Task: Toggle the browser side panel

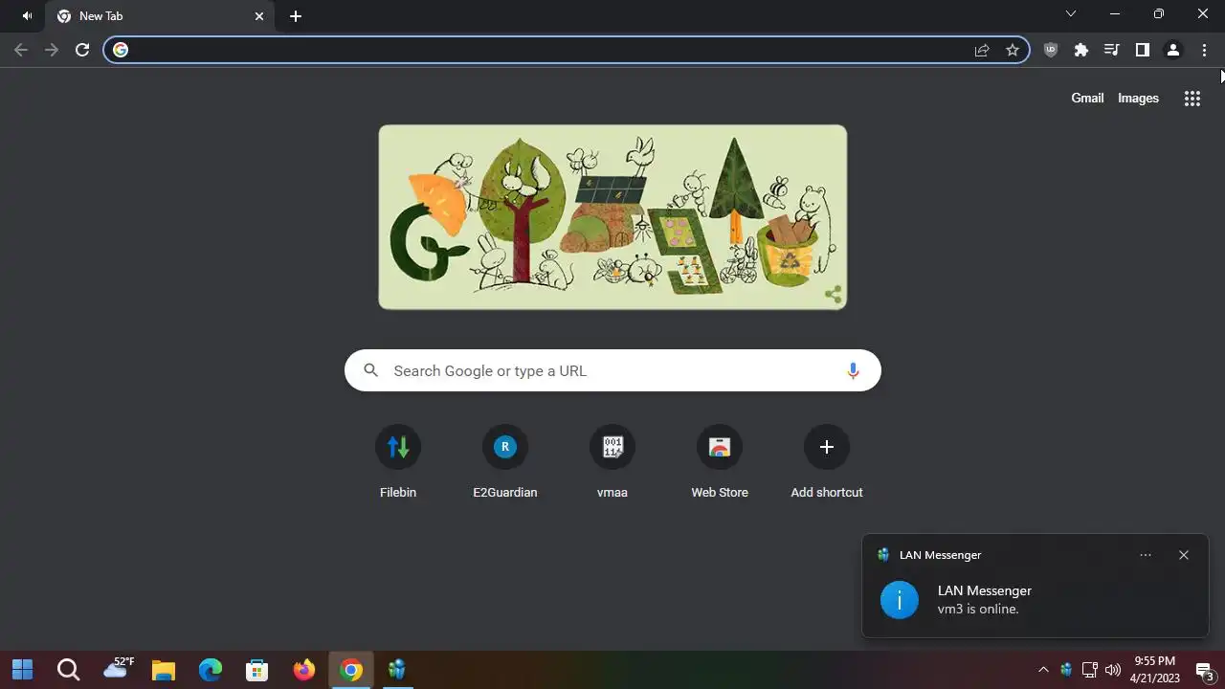Action: click(x=1143, y=50)
